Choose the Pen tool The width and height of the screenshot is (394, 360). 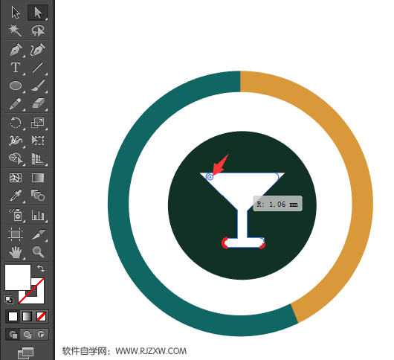tap(16, 50)
